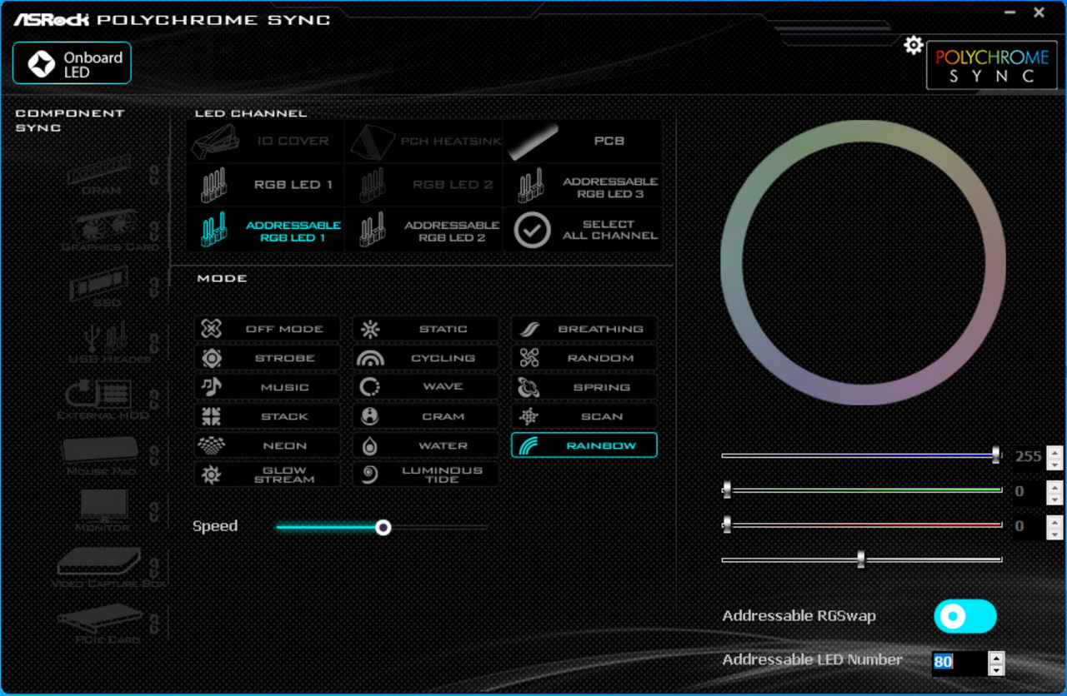The image size is (1067, 696).
Task: Increase the blue value 255 stepper
Action: [x=1054, y=451]
